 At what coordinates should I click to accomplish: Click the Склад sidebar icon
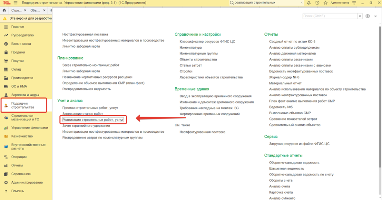(x=6, y=70)
